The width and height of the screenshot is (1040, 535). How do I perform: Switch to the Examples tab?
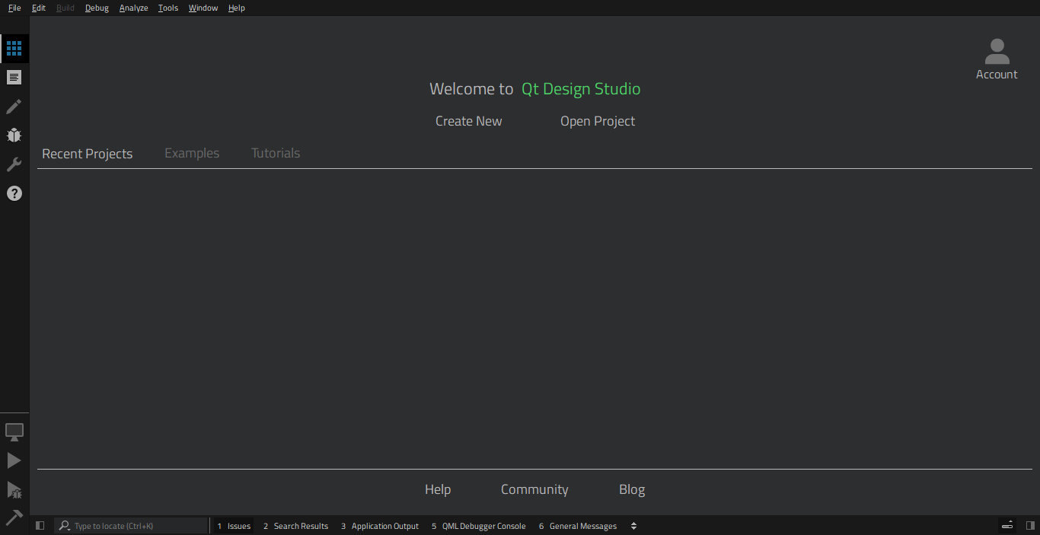click(x=191, y=153)
